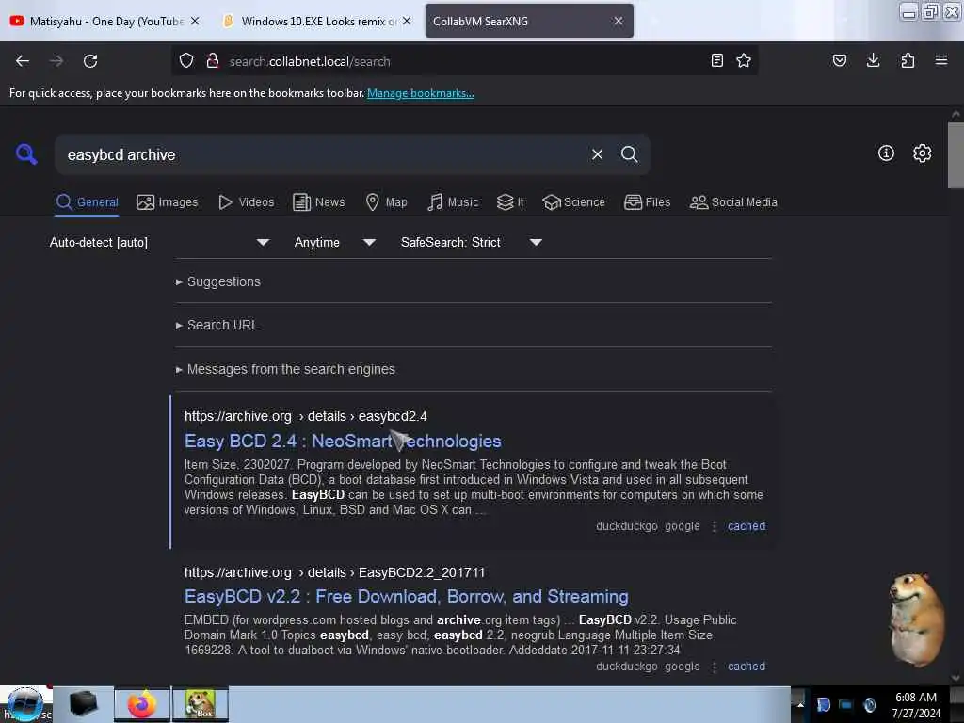The height and width of the screenshot is (723, 964).
Task: Open the Auto-detect language dropdown
Action: coord(159,242)
